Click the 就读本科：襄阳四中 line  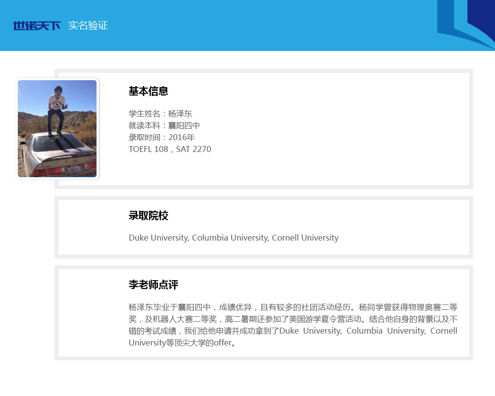pos(164,126)
